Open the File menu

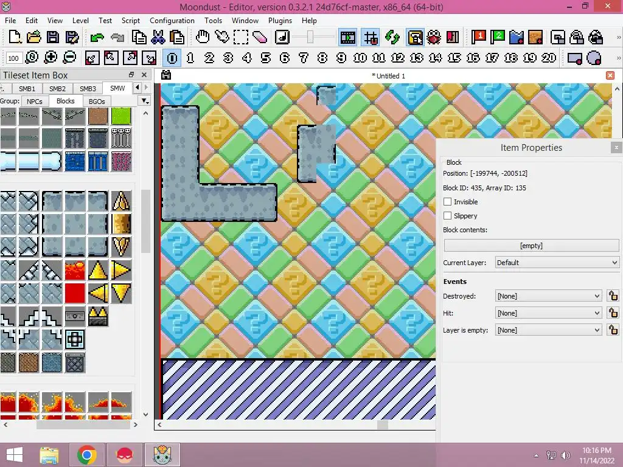click(x=10, y=20)
